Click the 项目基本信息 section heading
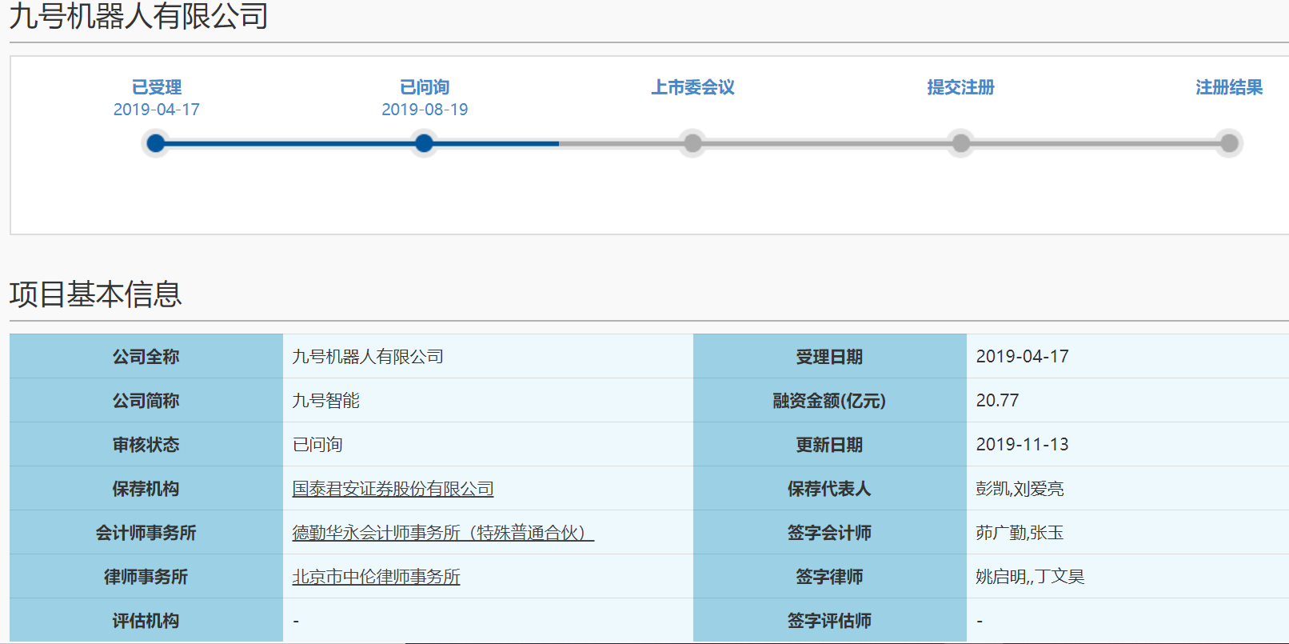The width and height of the screenshot is (1289, 644). click(95, 294)
